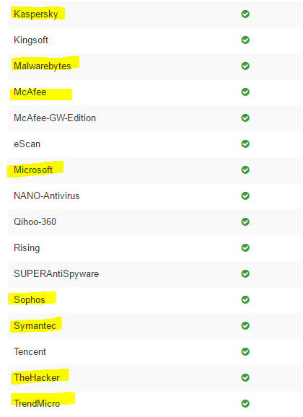Click McAfee's green status checkmark
303x417 pixels.
(x=245, y=92)
